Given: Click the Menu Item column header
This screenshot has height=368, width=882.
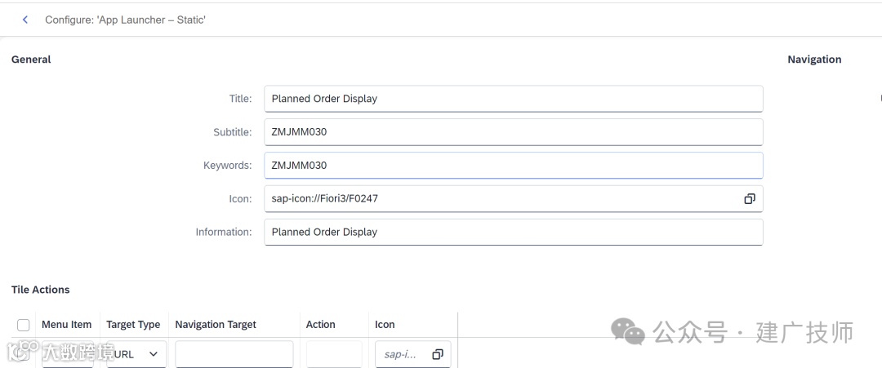Looking at the screenshot, I should (66, 325).
